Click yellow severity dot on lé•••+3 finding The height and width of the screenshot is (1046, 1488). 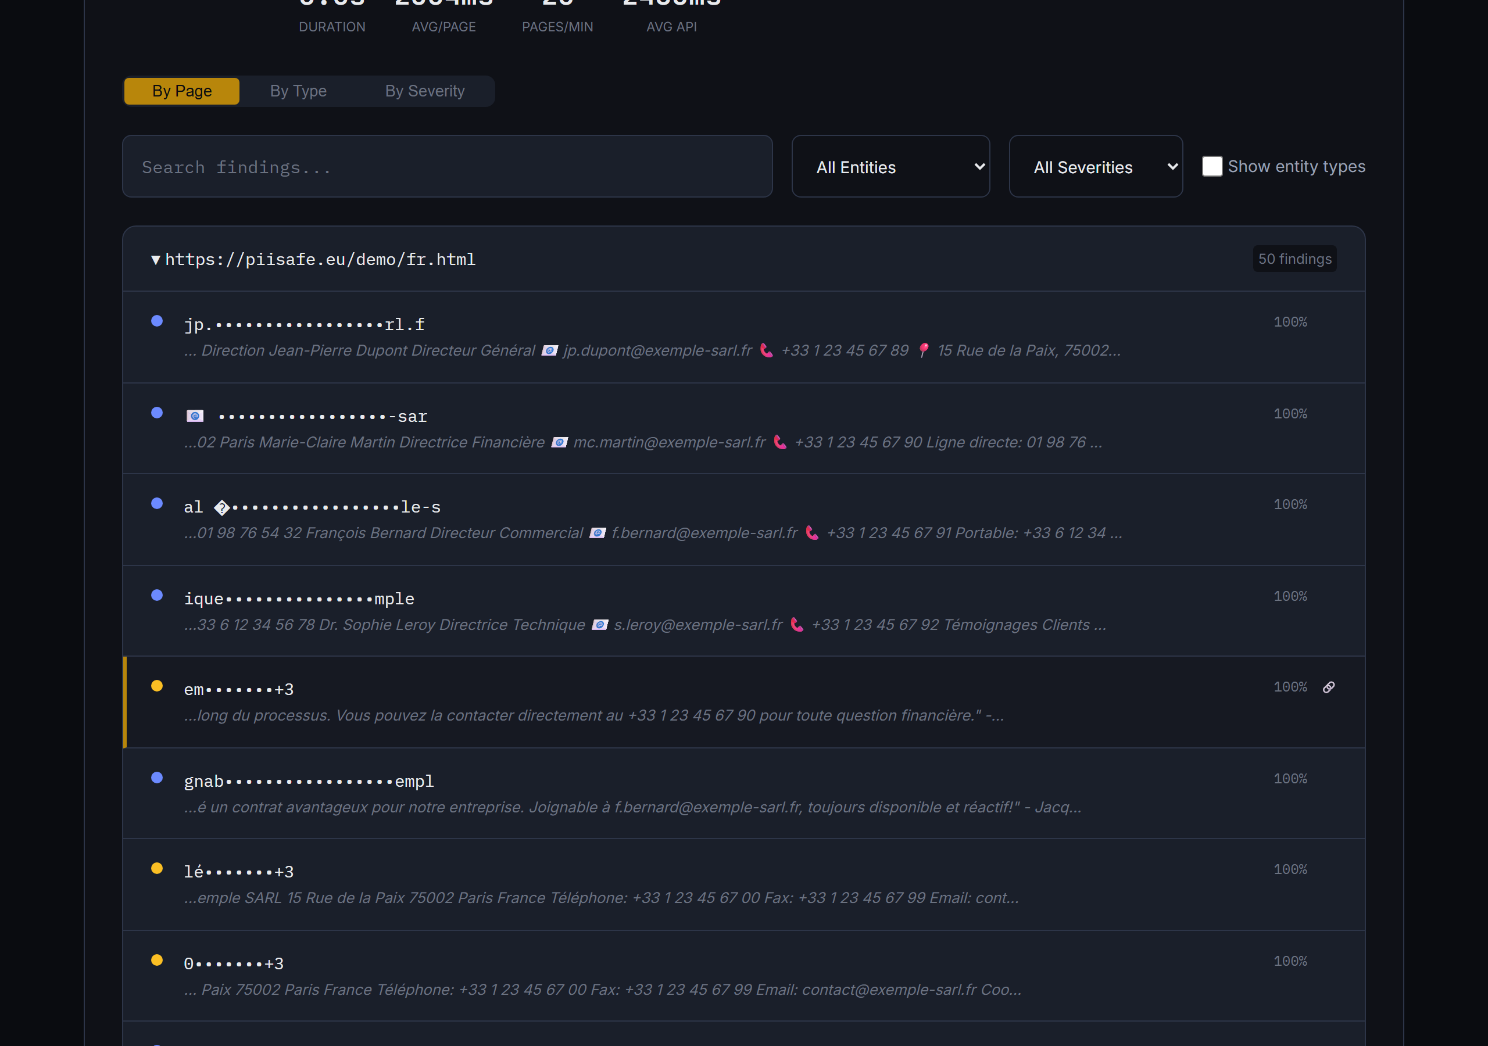tap(157, 868)
